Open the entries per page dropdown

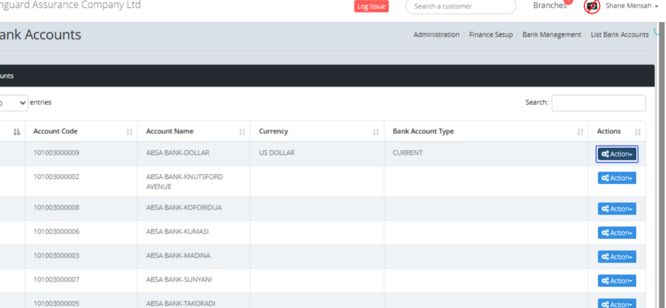click(13, 103)
